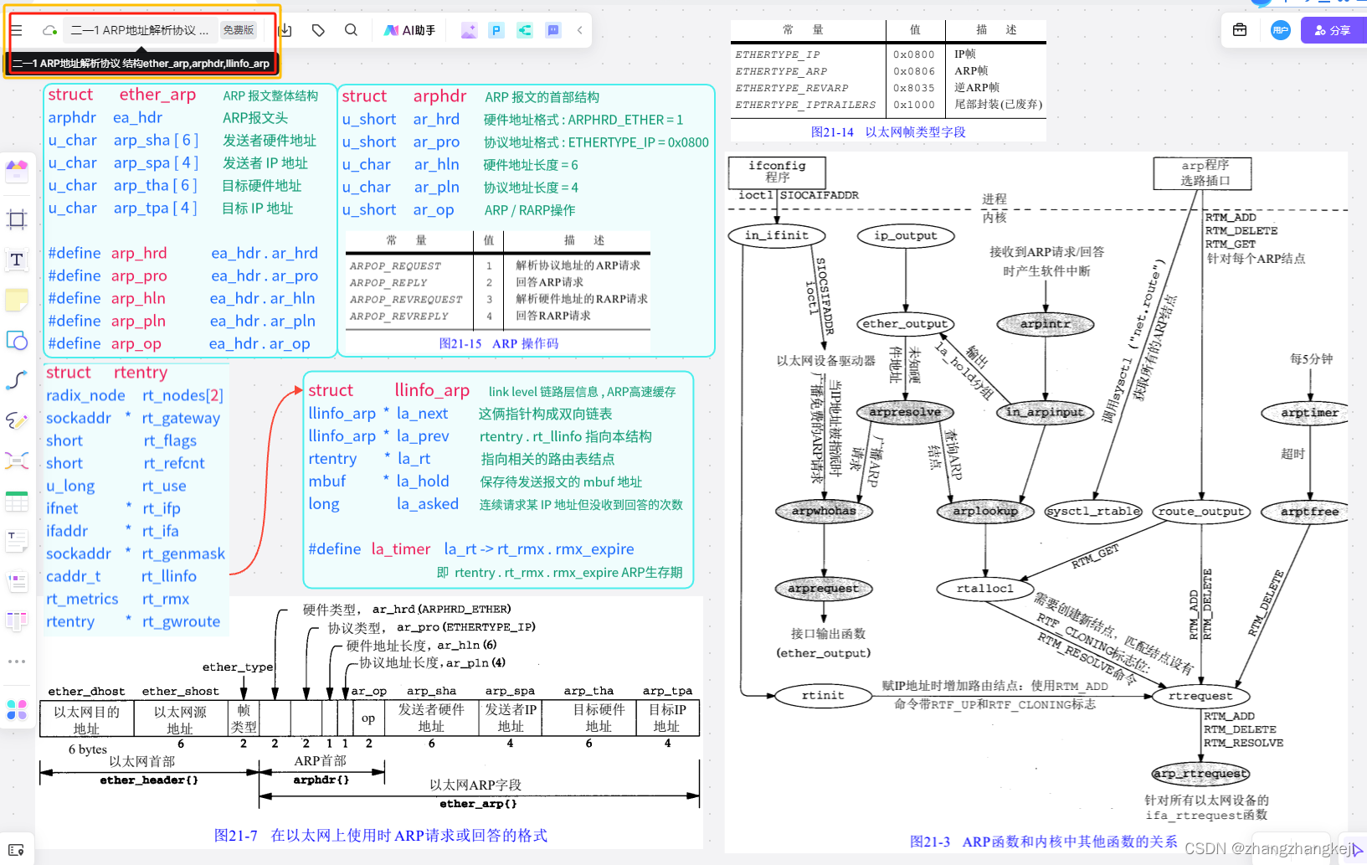
Task: Click the '#define arp_hrd' line
Action: [x=182, y=253]
